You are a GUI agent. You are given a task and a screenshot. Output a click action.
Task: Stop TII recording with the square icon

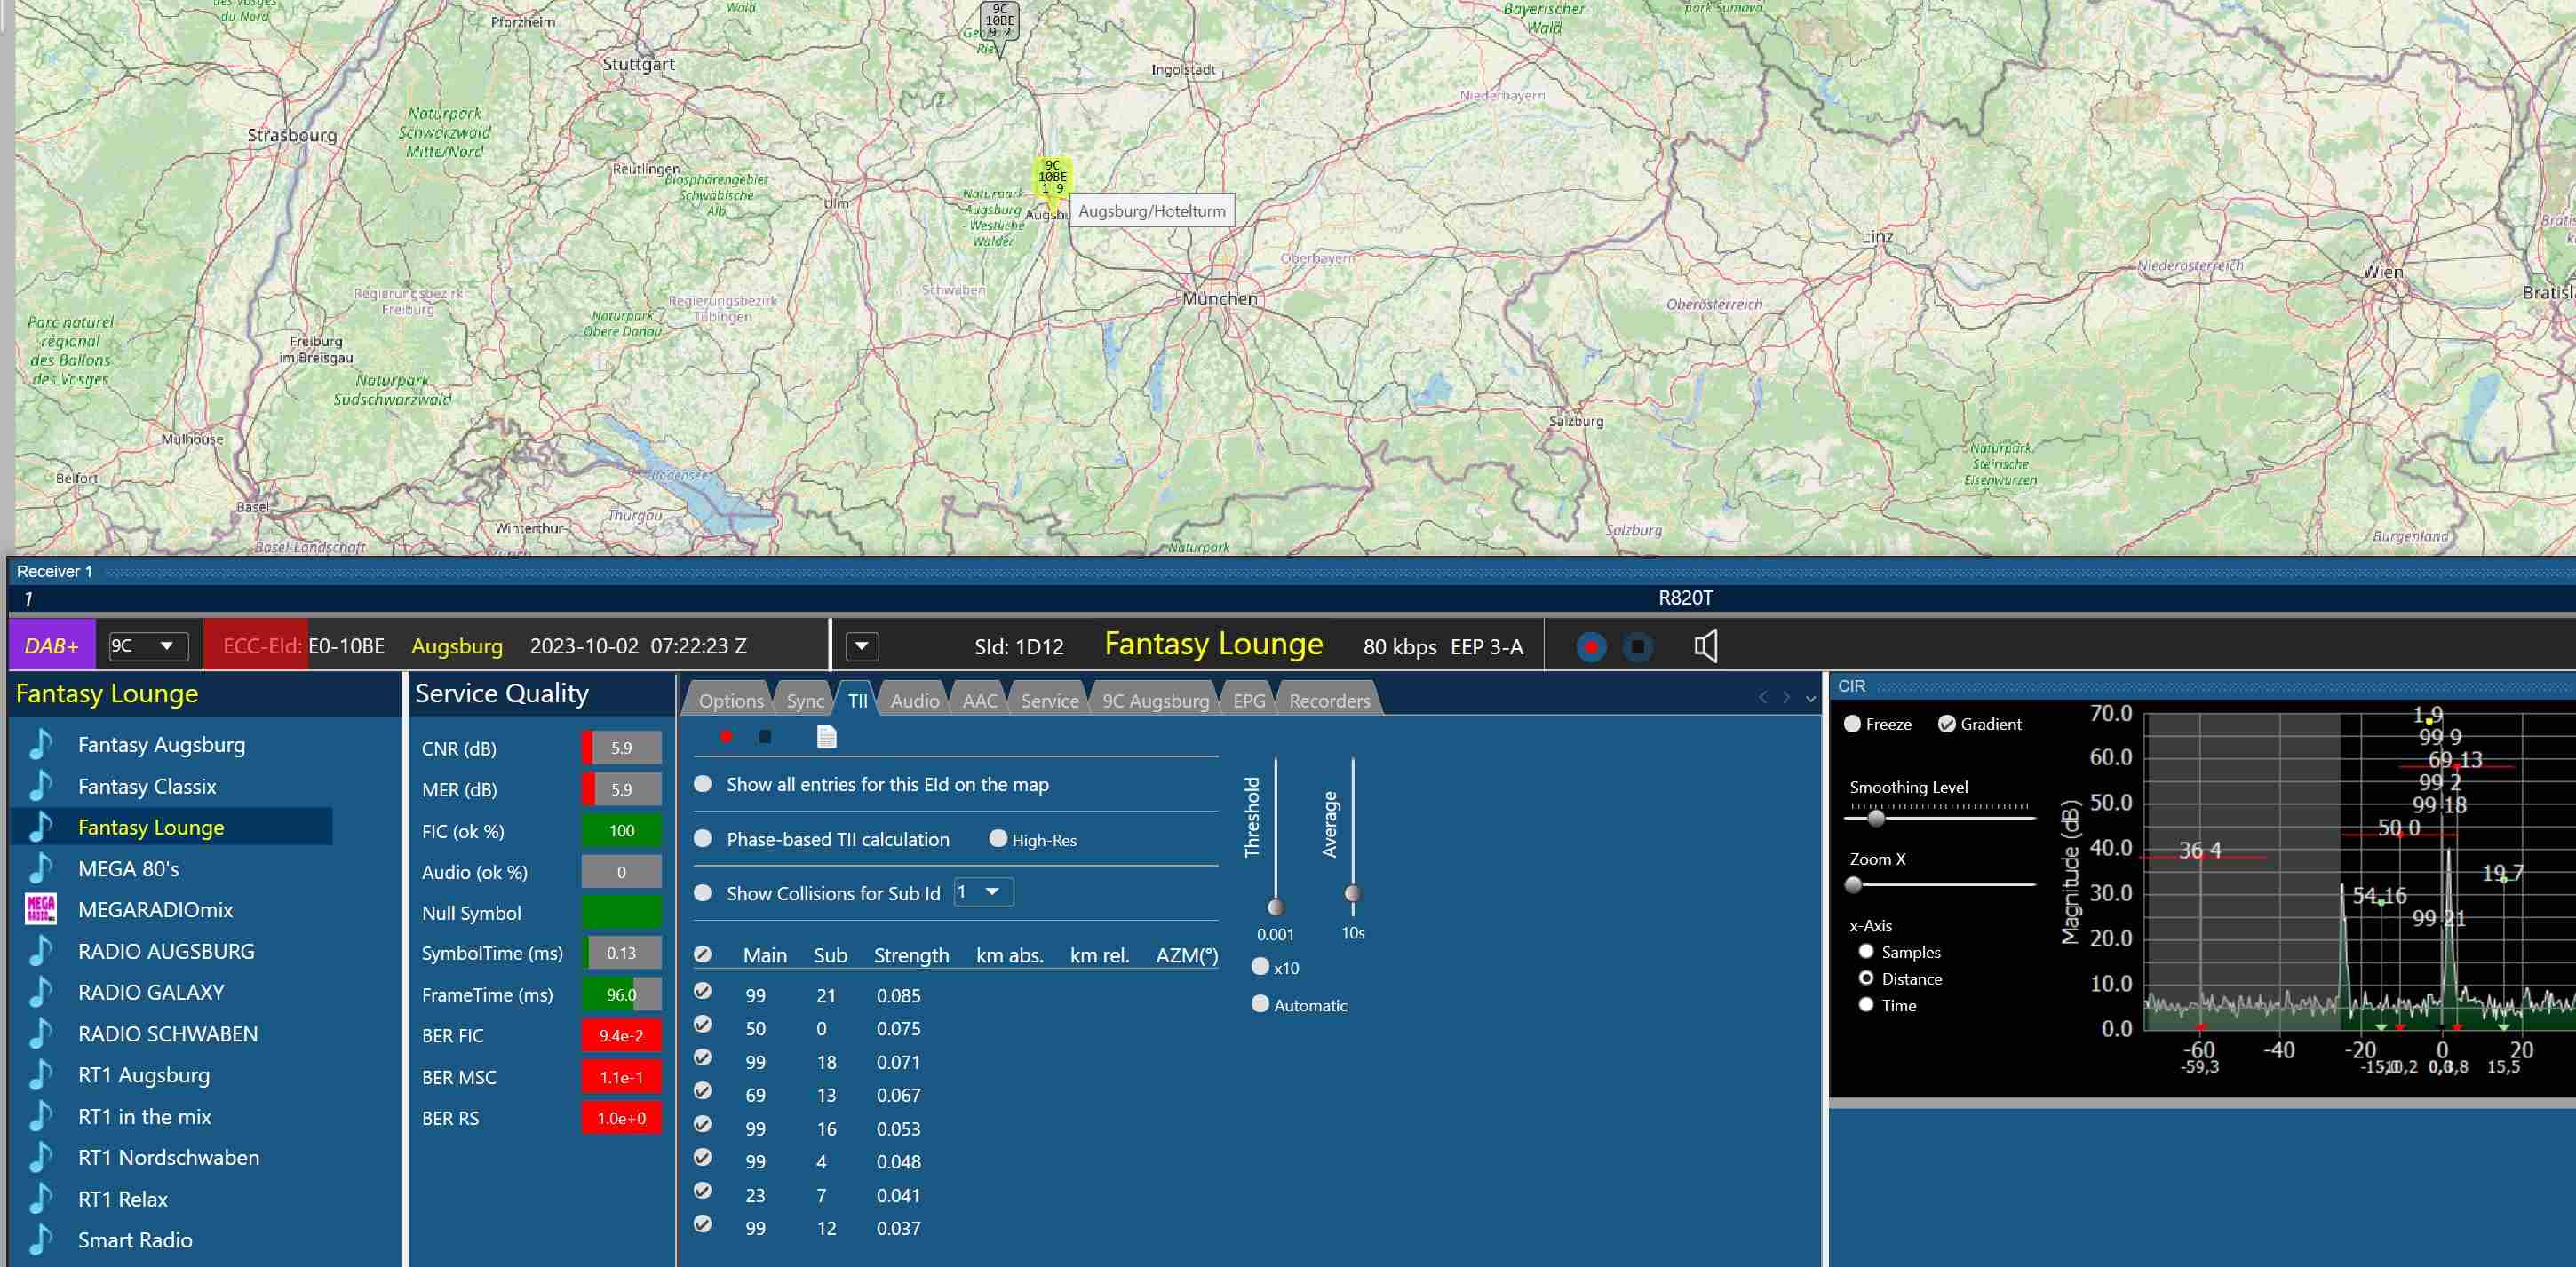(765, 736)
